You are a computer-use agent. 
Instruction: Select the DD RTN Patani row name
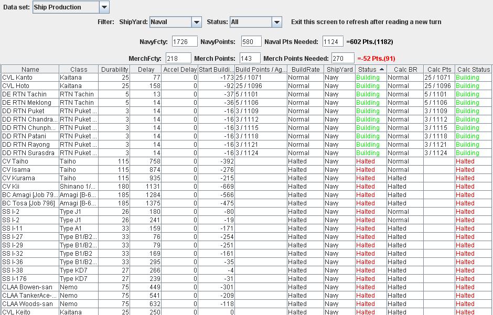coord(30,136)
